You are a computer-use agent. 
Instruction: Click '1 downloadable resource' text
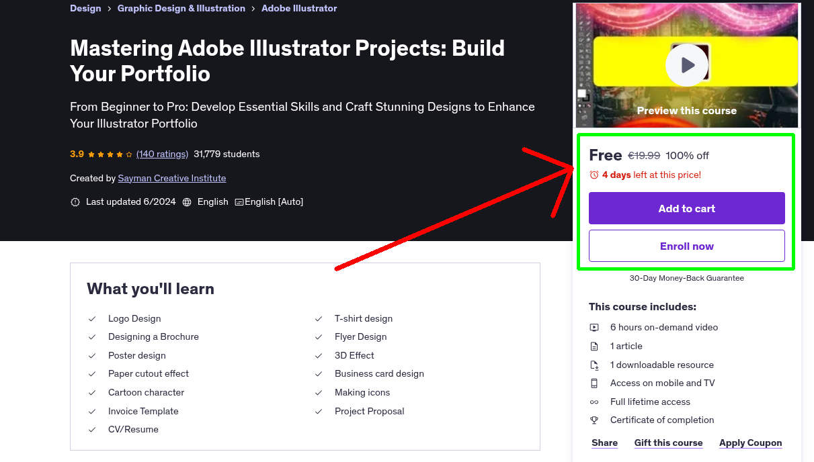coord(662,365)
